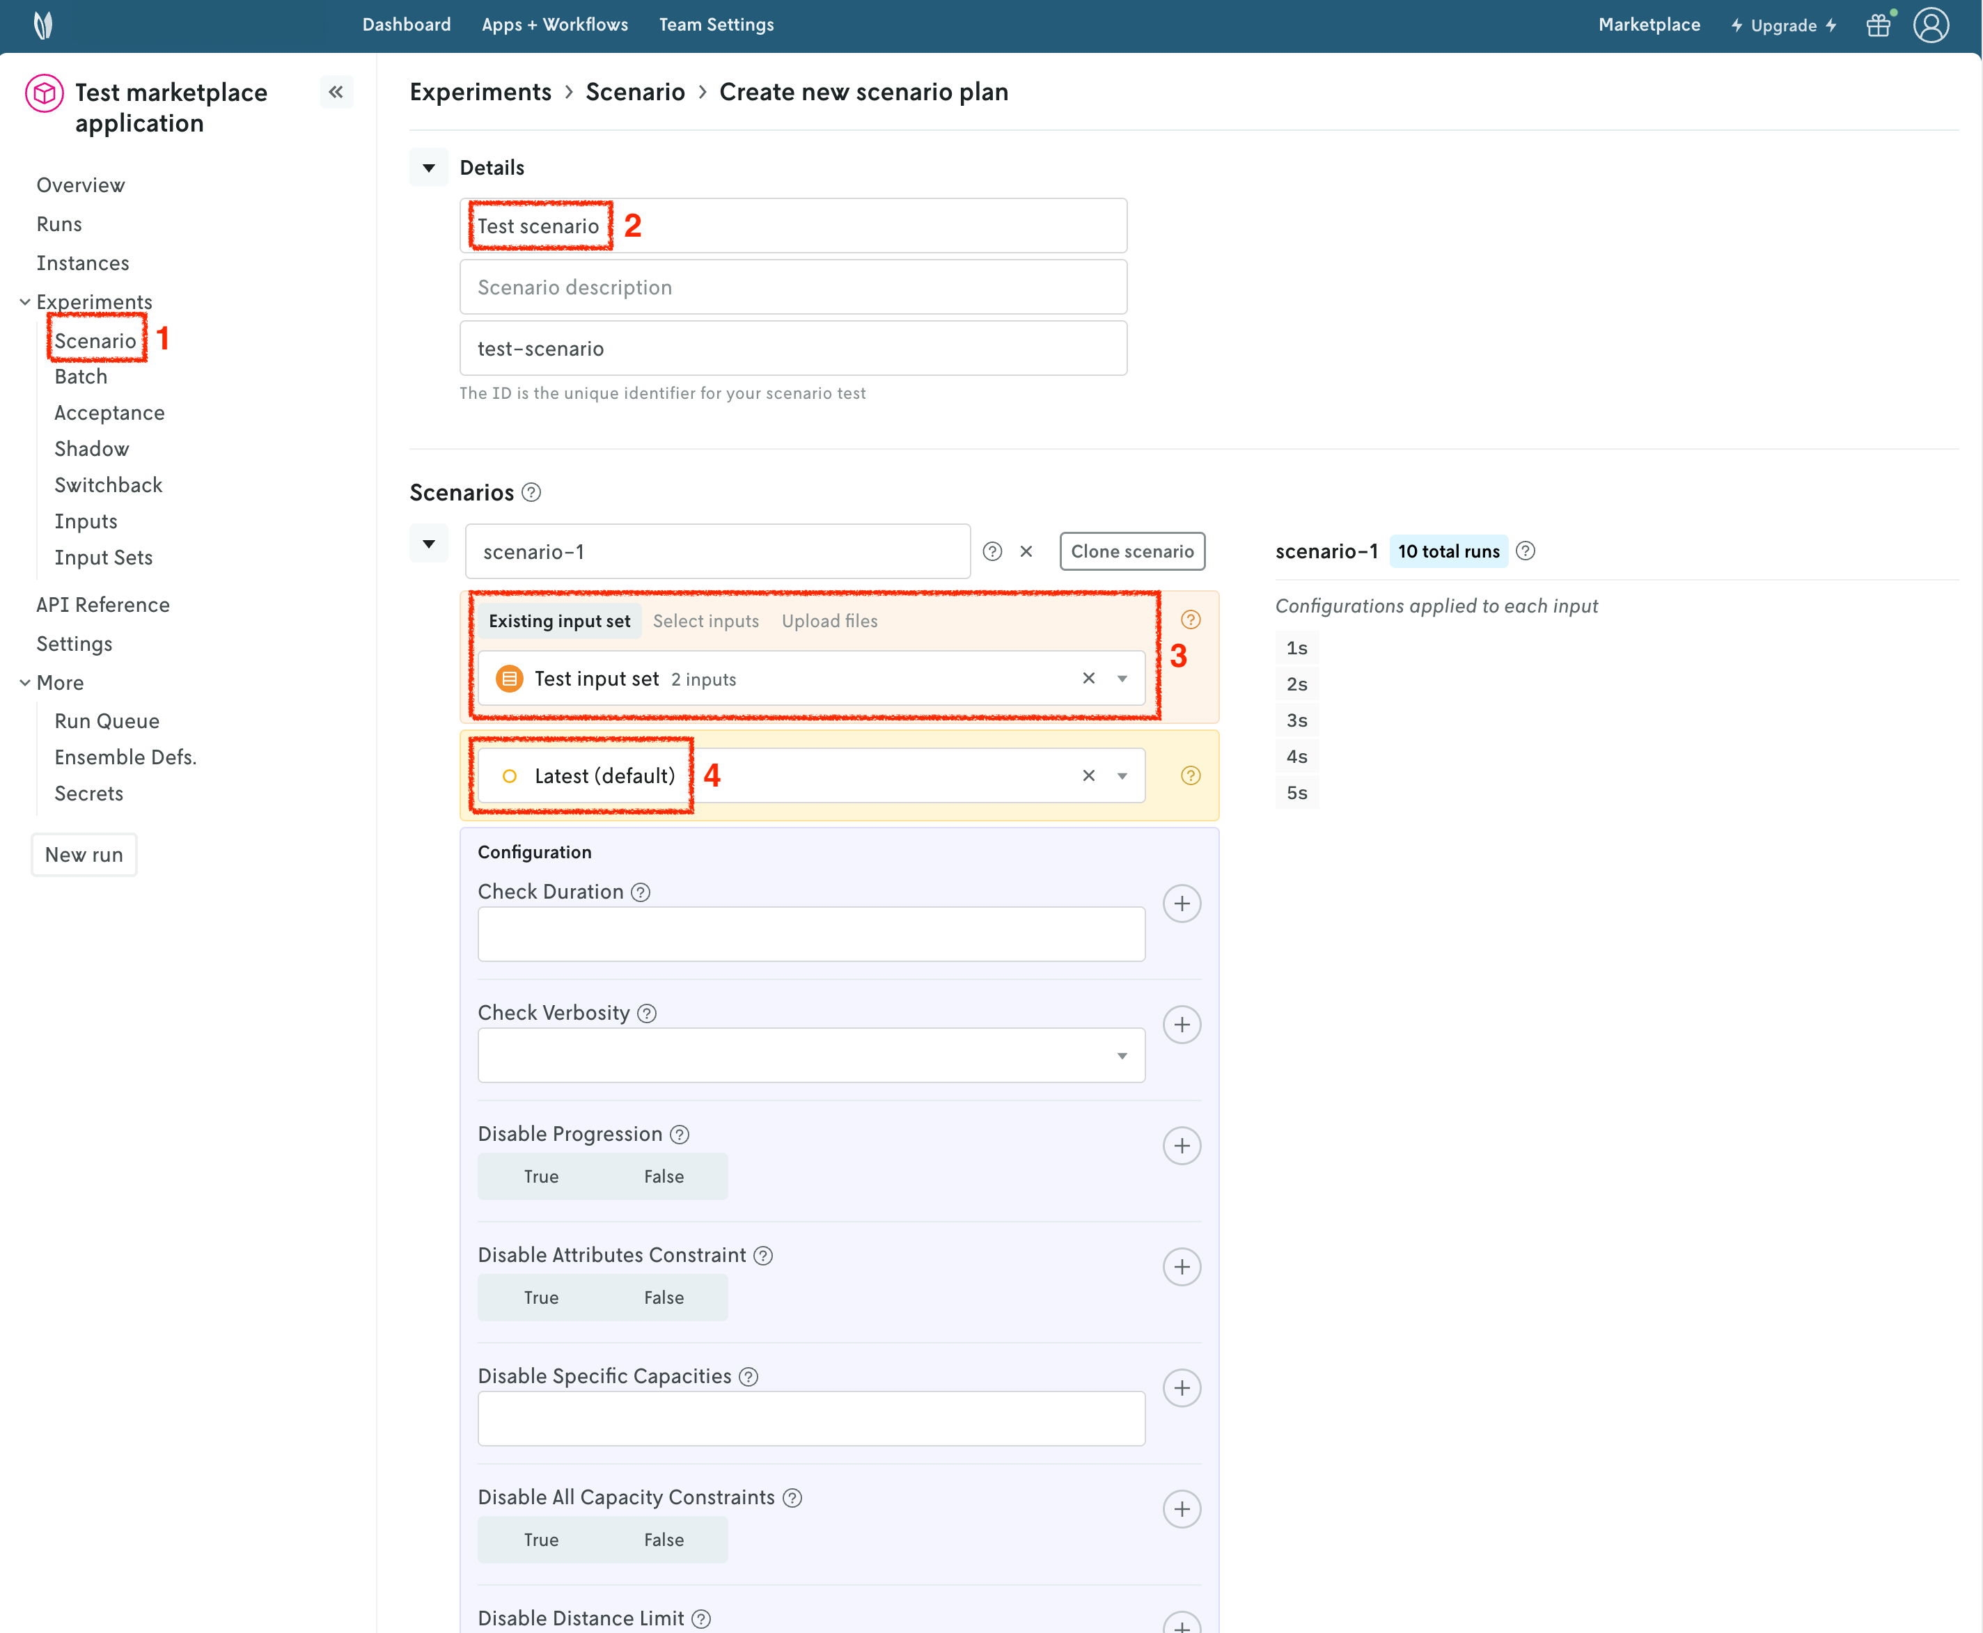1983x1633 pixels.
Task: Switch to the Select inputs tab
Action: coord(705,621)
